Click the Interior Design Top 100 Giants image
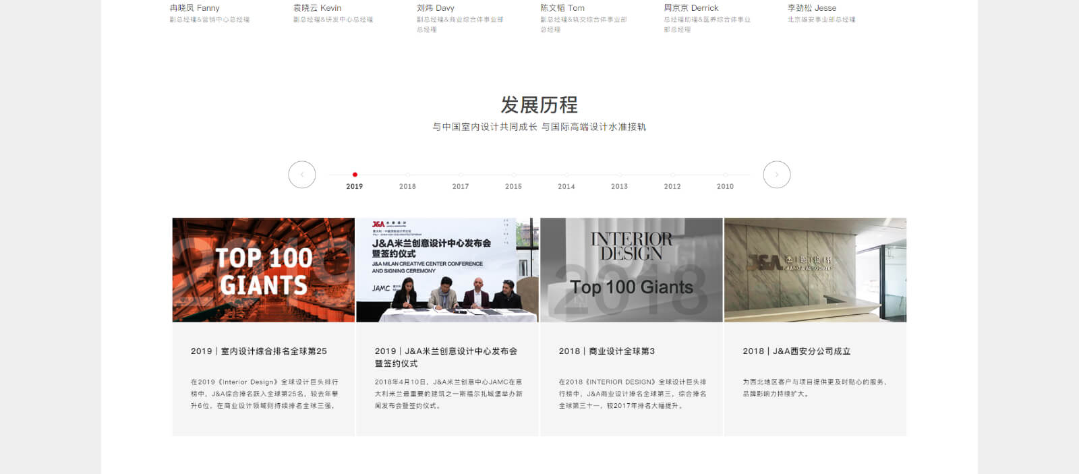The height and width of the screenshot is (474, 1079). tap(631, 270)
